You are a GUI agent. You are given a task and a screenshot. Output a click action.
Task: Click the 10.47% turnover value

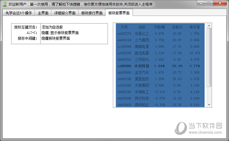[x=195, y=53]
